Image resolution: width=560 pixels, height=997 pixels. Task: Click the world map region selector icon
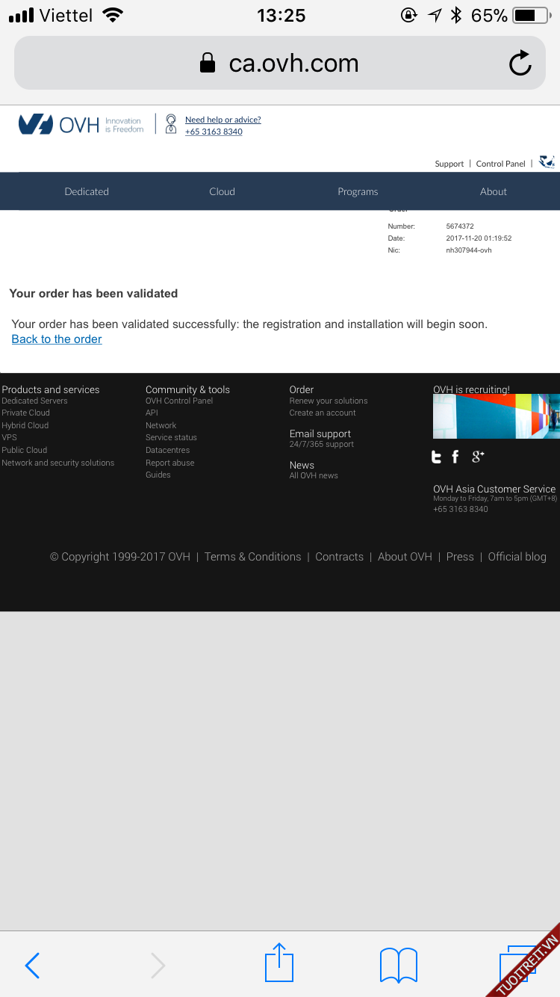[547, 161]
